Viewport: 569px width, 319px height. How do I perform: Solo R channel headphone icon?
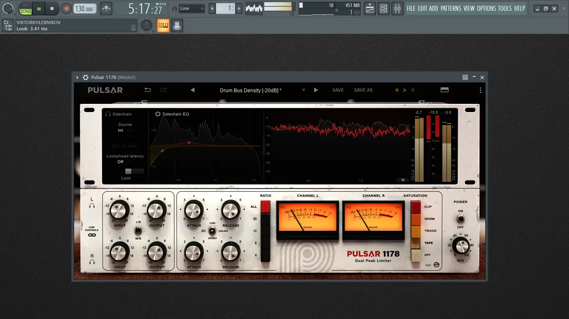point(92,262)
